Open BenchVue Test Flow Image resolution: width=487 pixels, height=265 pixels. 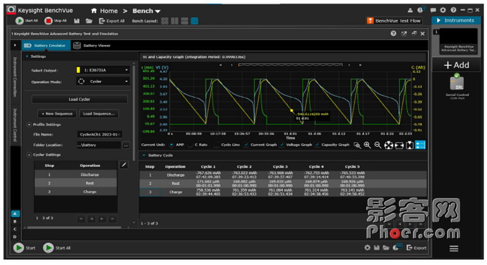[x=394, y=21]
